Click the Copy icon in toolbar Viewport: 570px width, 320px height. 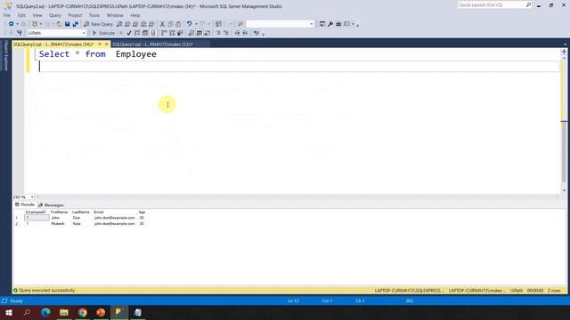[170, 24]
